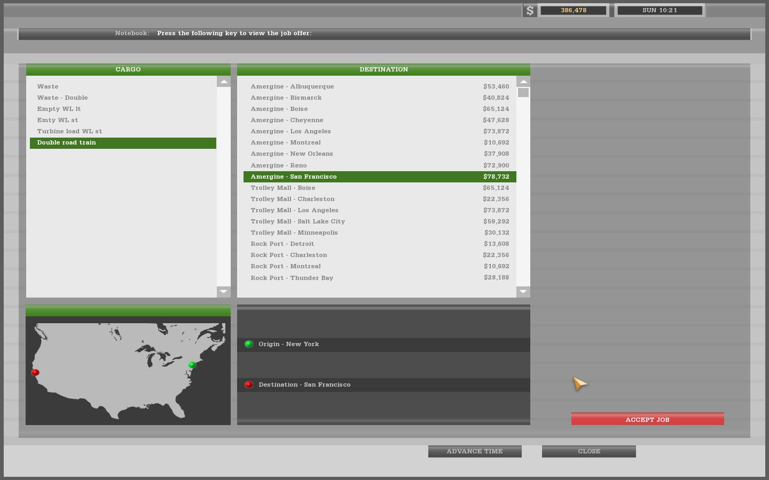Click the Destination - San Francisco label
Image resolution: width=769 pixels, height=480 pixels.
pos(305,385)
